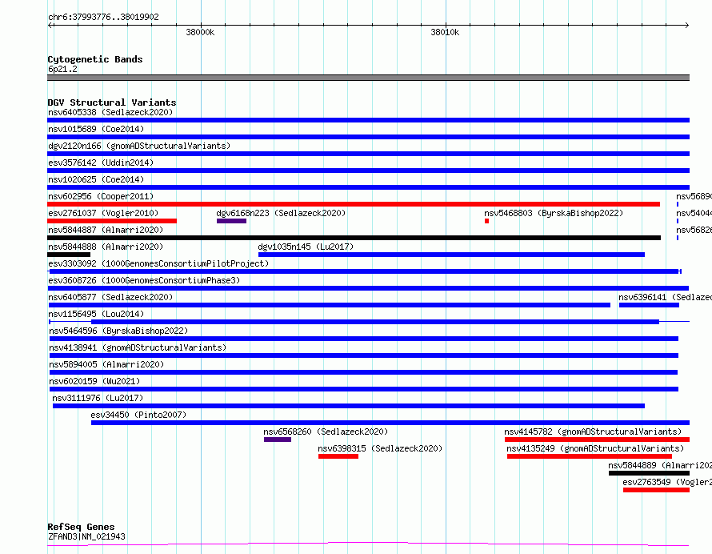712x554 pixels.
Task: Click black nsv5844887 (Almarri2020) bar
Action: point(354,238)
